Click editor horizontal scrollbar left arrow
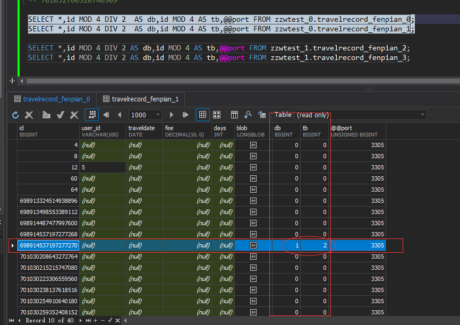 point(21,81)
